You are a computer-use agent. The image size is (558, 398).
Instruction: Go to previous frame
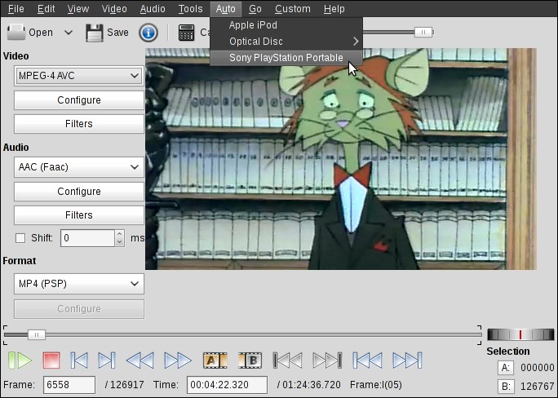(x=79, y=360)
